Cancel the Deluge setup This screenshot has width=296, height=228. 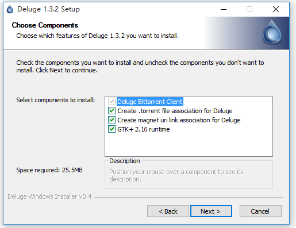point(260,211)
